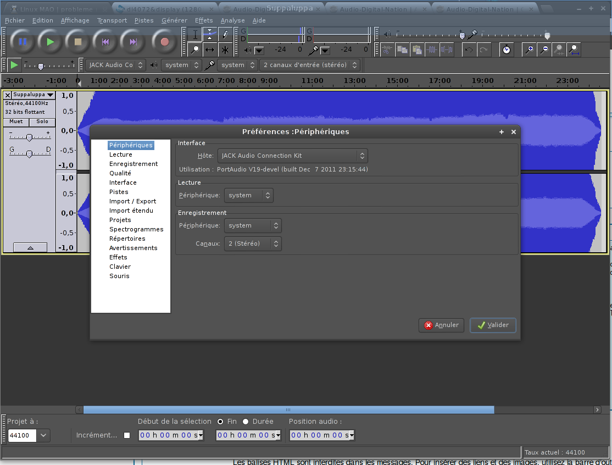612x465 pixels.
Task: Select the Envelope tool
Action: coord(210,35)
